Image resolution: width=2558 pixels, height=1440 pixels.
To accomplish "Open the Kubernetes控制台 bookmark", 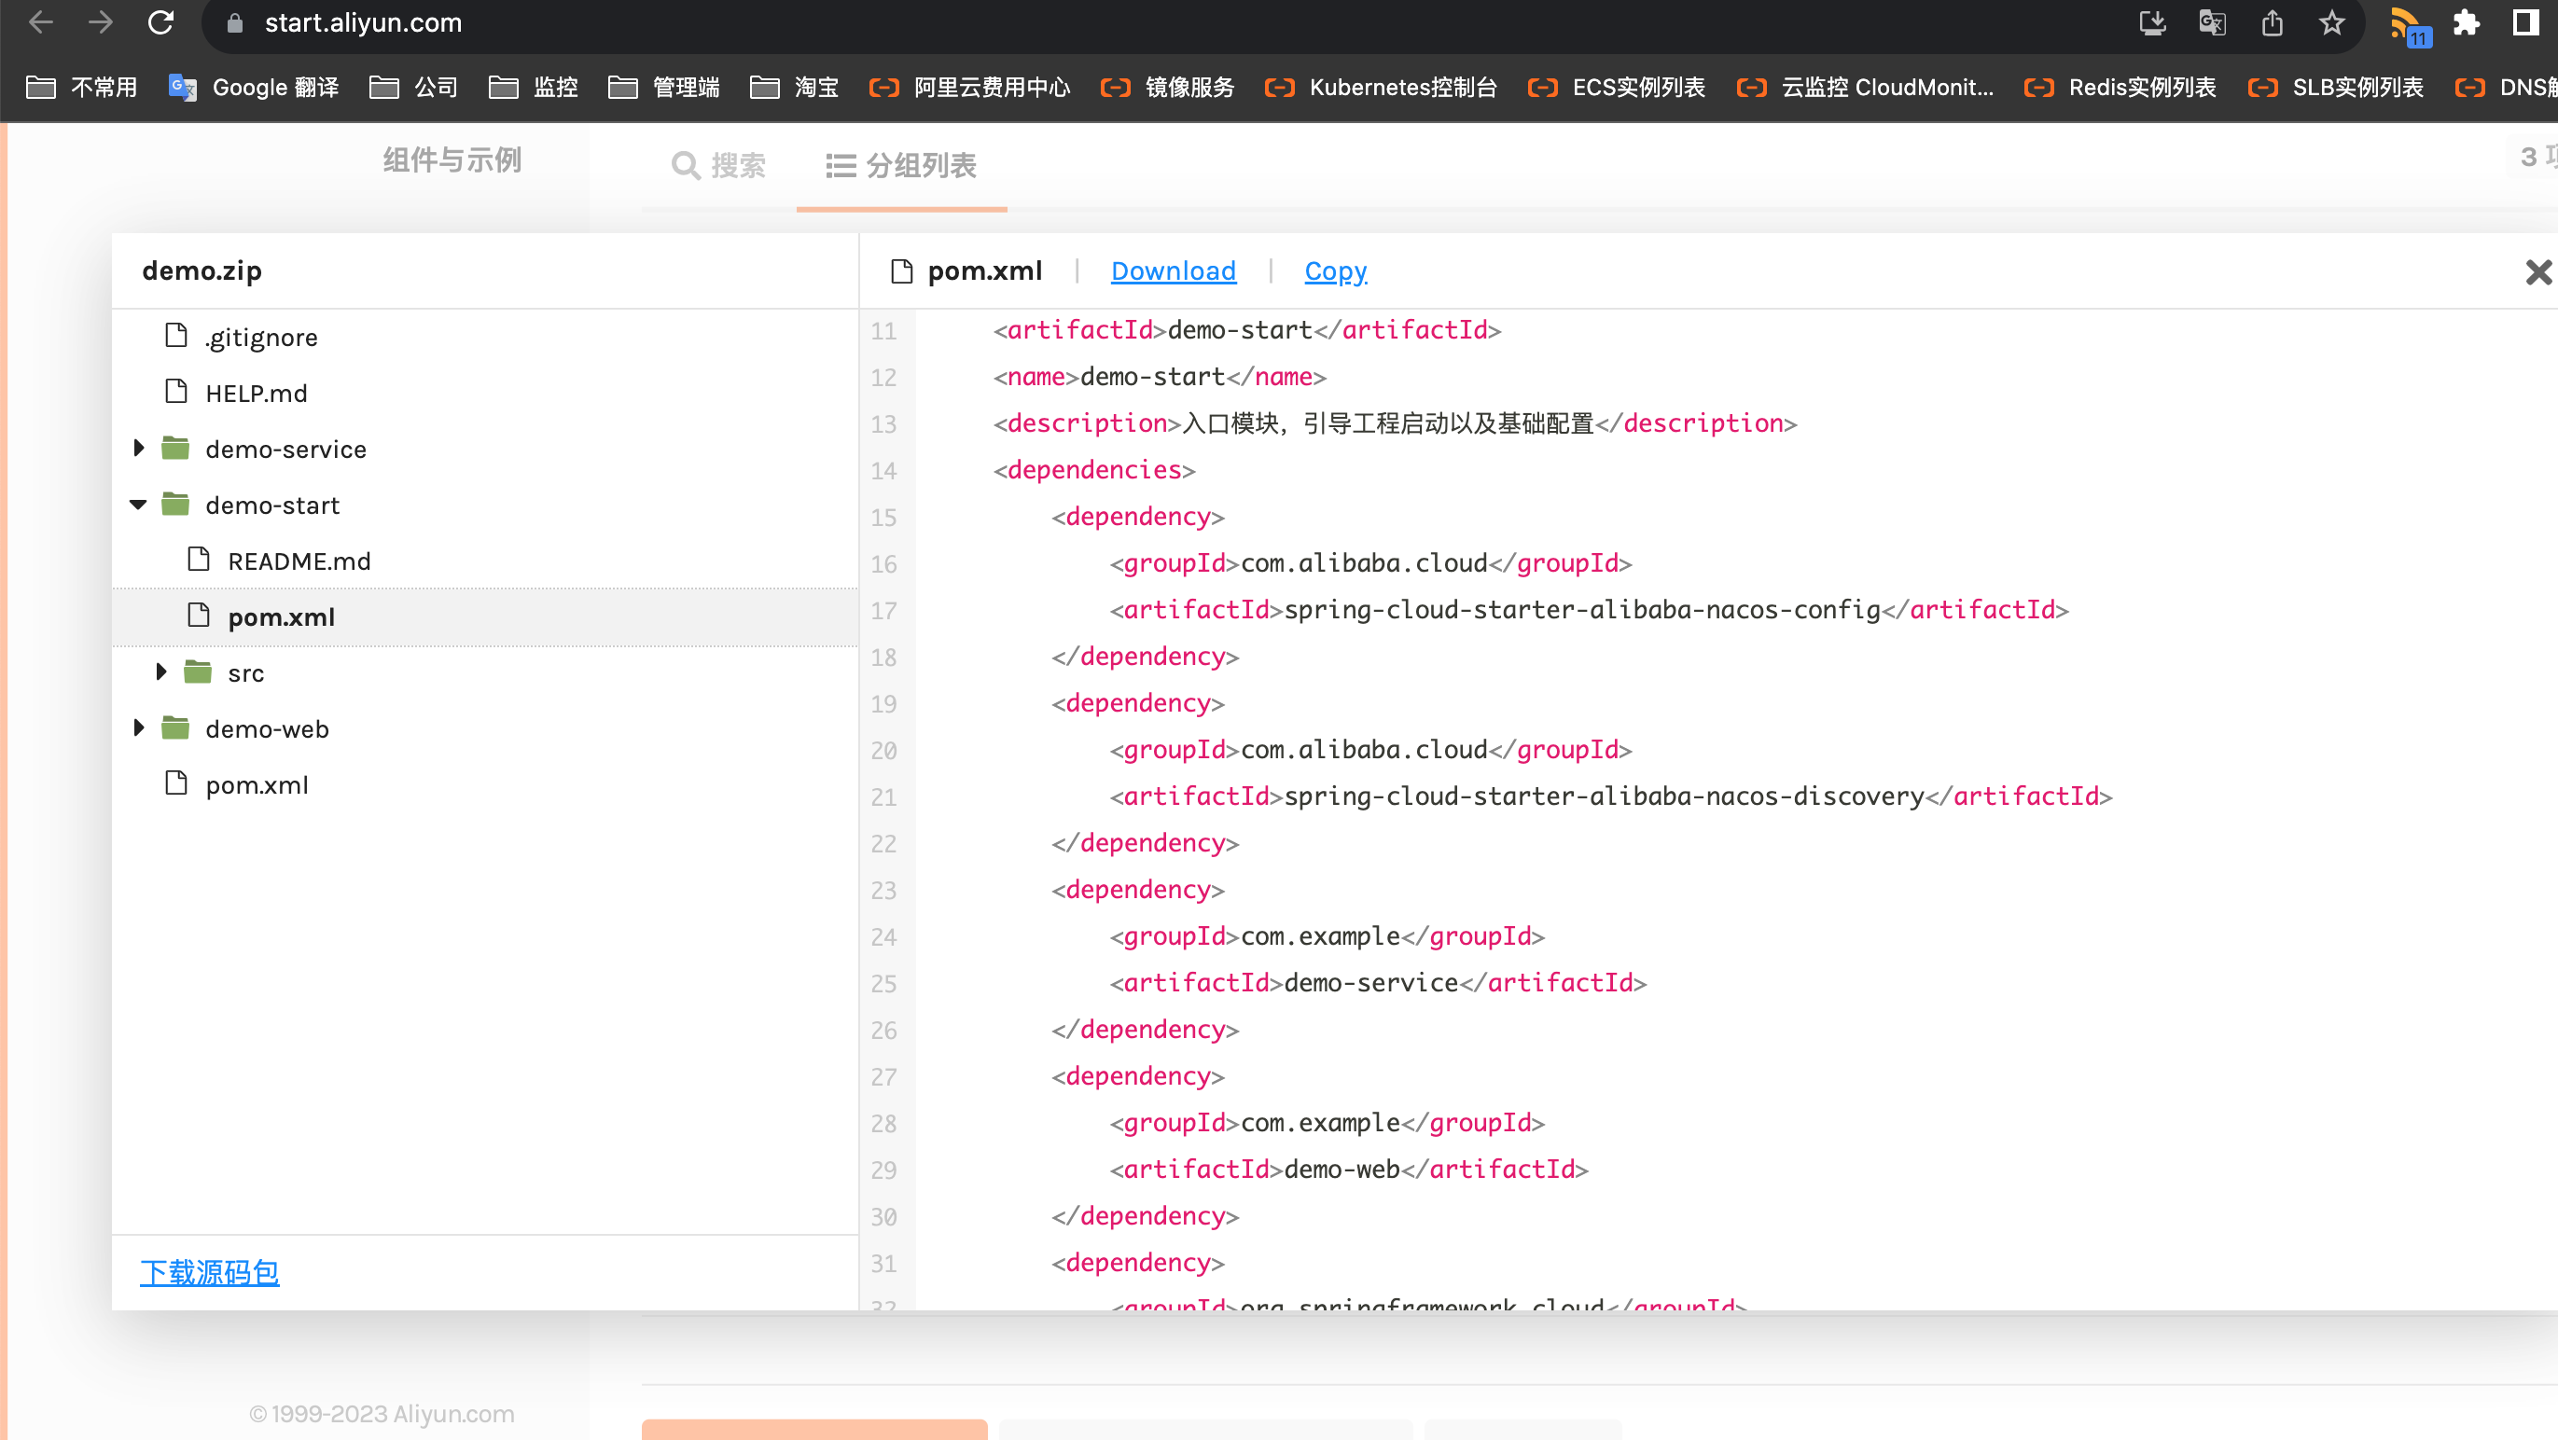I will click(1381, 88).
